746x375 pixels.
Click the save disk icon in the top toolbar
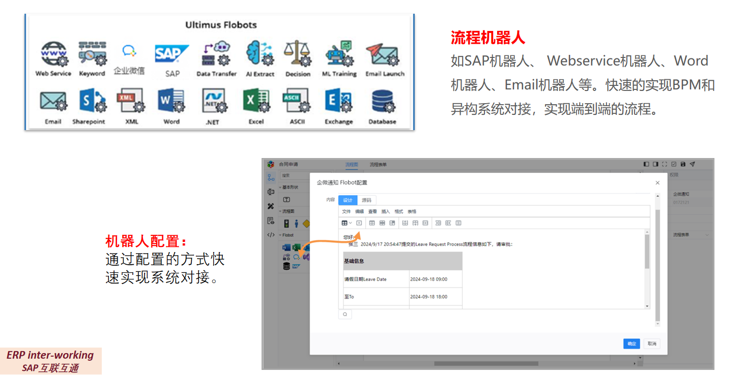point(683,164)
